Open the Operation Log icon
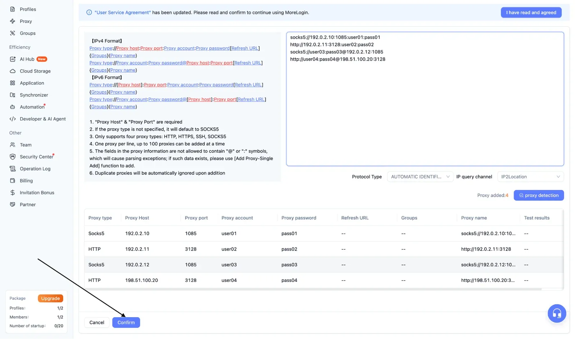 tap(13, 169)
